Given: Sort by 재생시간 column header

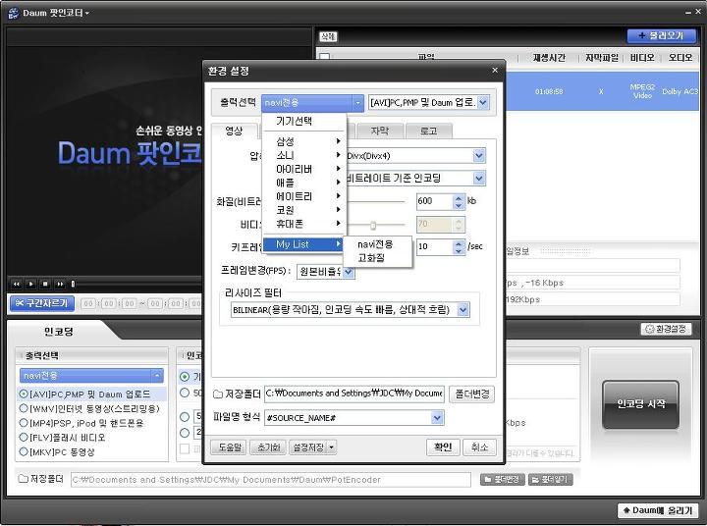Looking at the screenshot, I should tap(549, 58).
